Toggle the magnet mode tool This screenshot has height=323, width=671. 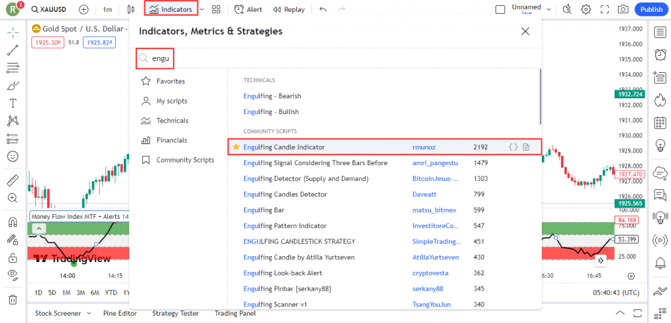[x=13, y=222]
